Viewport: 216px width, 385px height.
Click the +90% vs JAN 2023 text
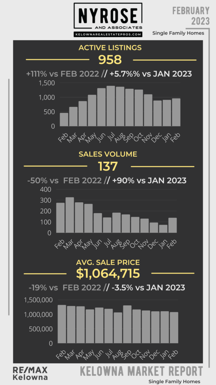[x=149, y=180]
